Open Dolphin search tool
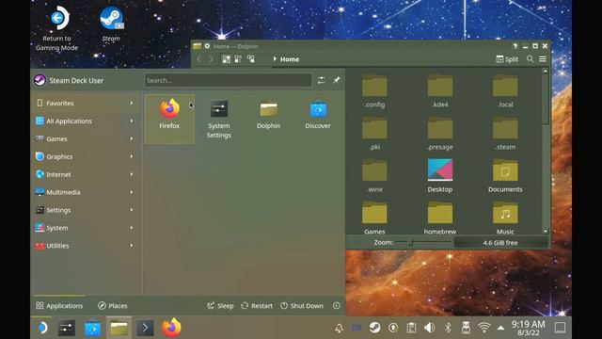602x339 pixels. (x=531, y=59)
